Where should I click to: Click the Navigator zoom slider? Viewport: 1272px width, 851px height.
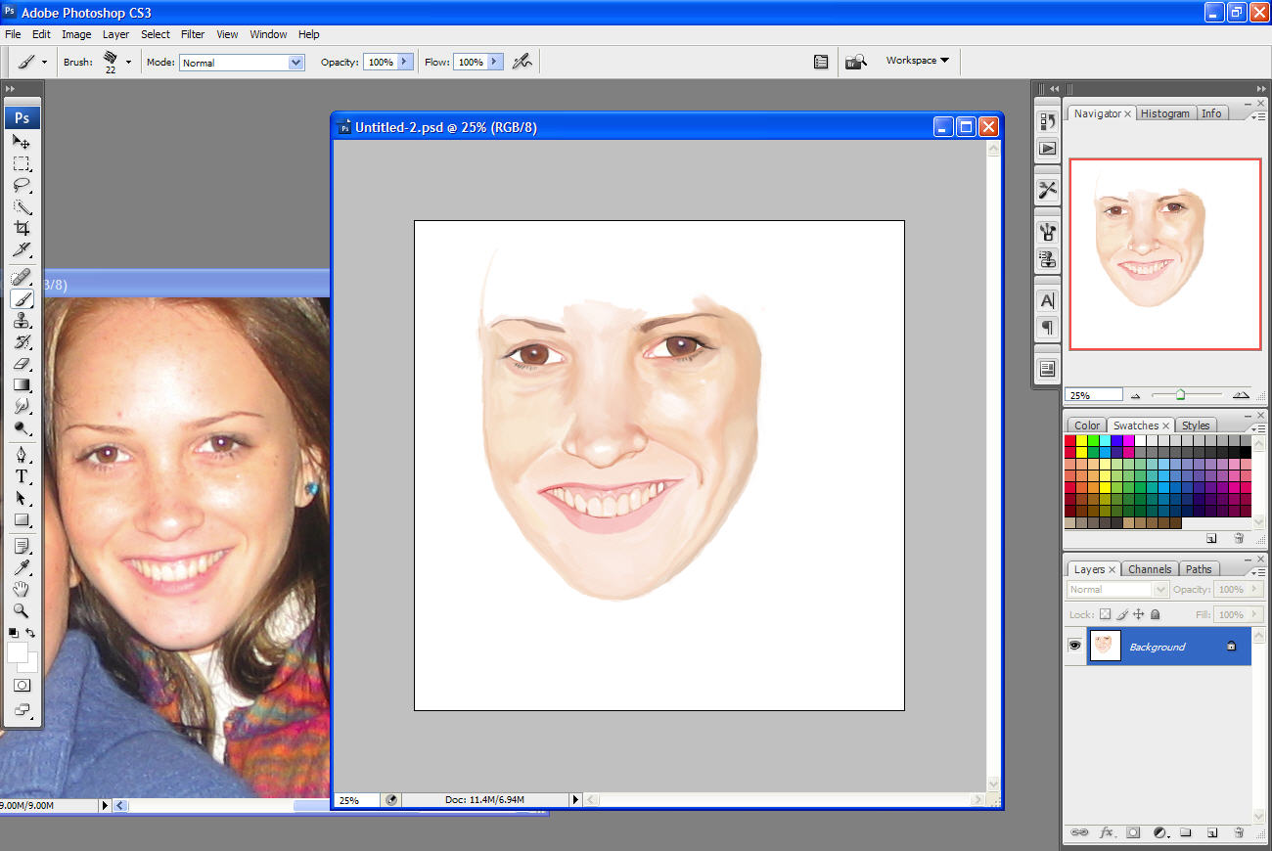(1180, 395)
